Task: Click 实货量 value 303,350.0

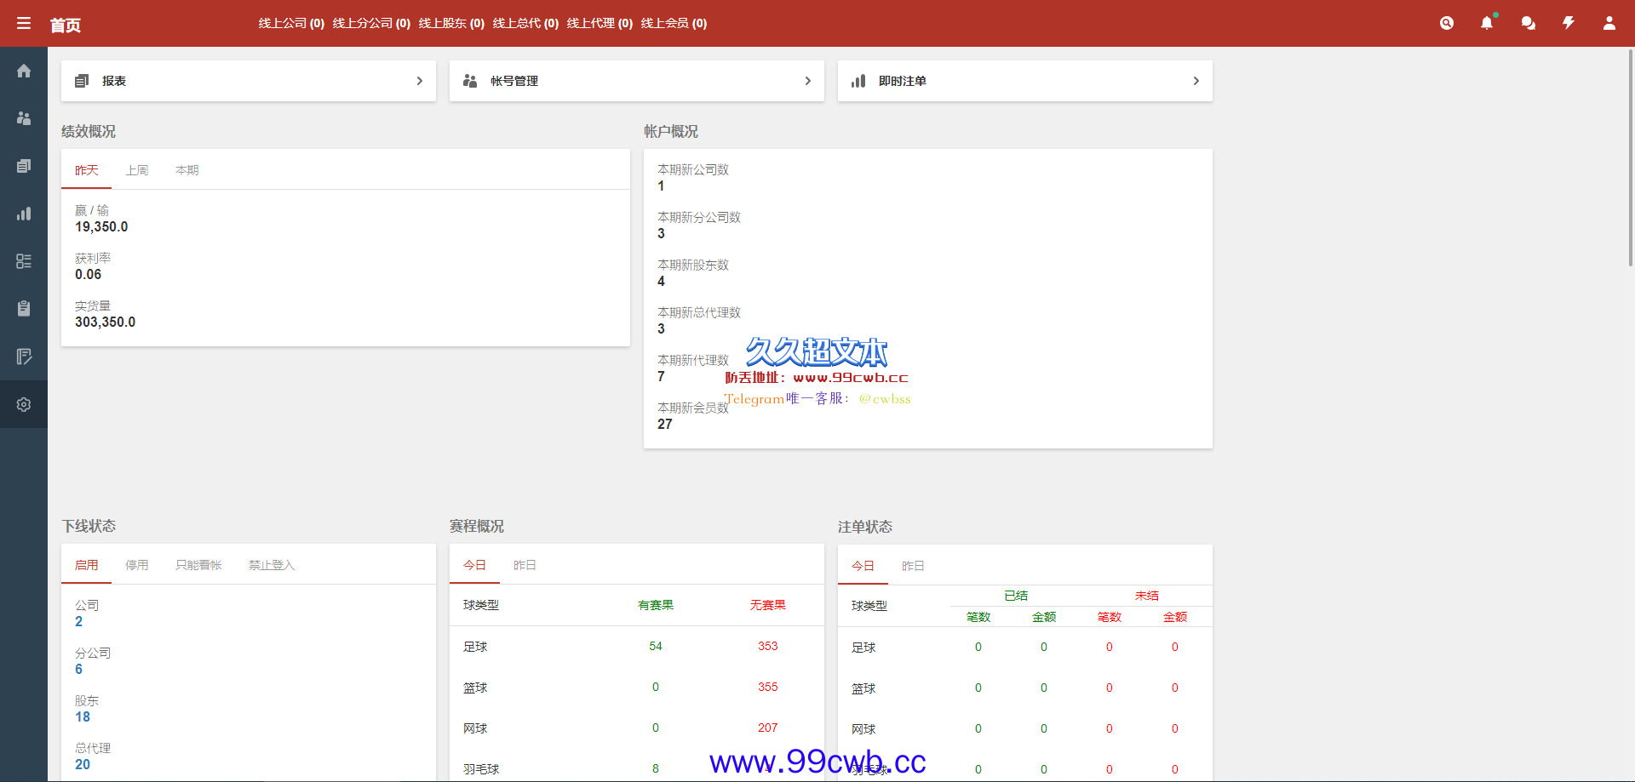Action: point(105,323)
